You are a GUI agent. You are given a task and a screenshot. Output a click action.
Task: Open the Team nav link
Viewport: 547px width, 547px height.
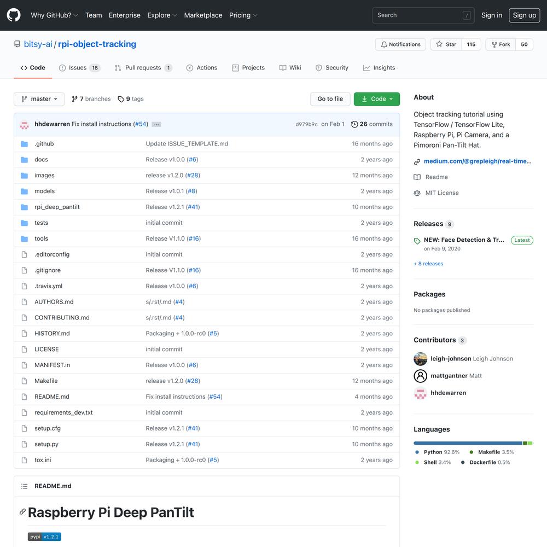click(94, 15)
